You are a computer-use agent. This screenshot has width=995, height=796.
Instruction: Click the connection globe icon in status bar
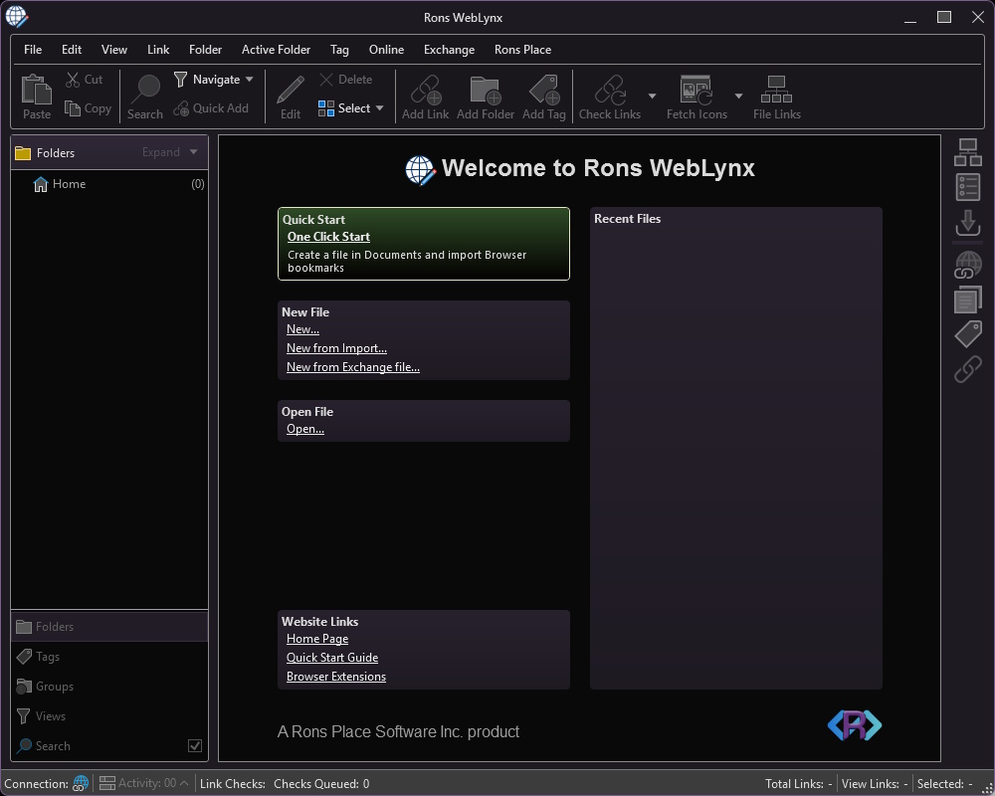click(x=81, y=783)
